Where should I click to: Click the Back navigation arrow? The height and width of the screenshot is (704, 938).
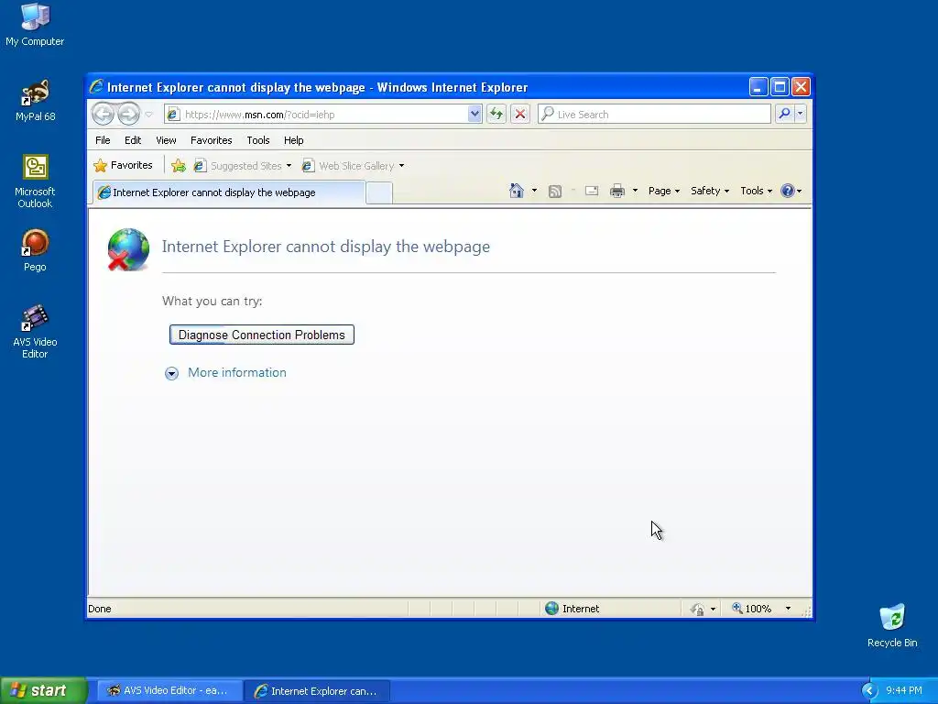click(x=103, y=114)
